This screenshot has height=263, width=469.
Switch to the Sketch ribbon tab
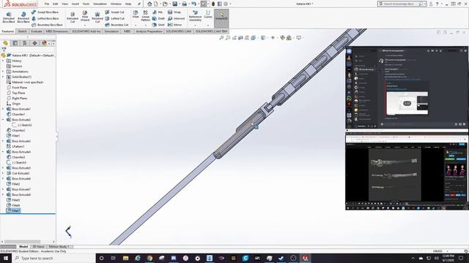22,31
